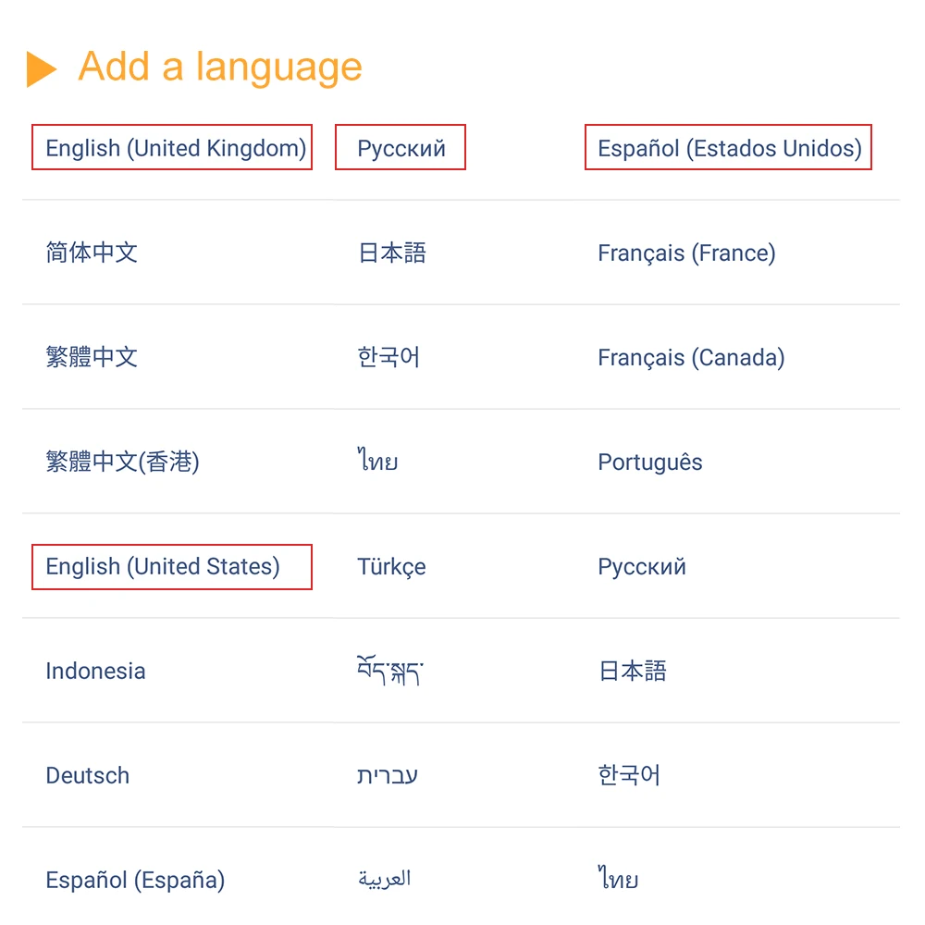Click the orange triangle arrow icon
925x925 pixels.
(x=42, y=69)
